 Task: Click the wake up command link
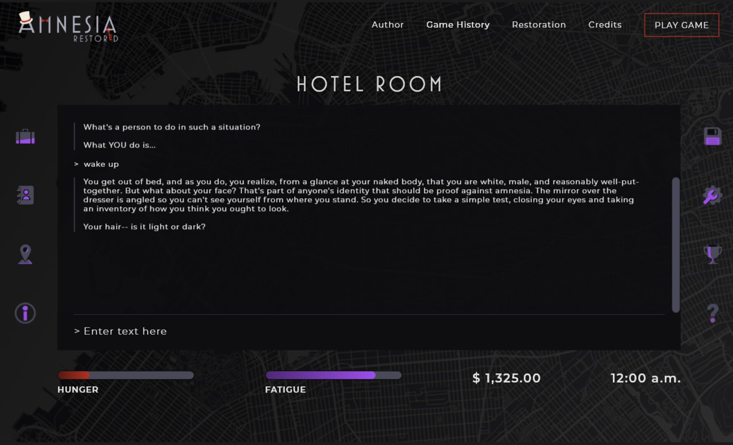101,164
